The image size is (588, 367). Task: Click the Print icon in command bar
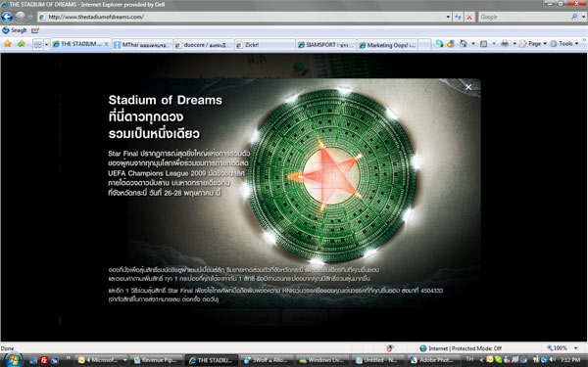[x=505, y=44]
